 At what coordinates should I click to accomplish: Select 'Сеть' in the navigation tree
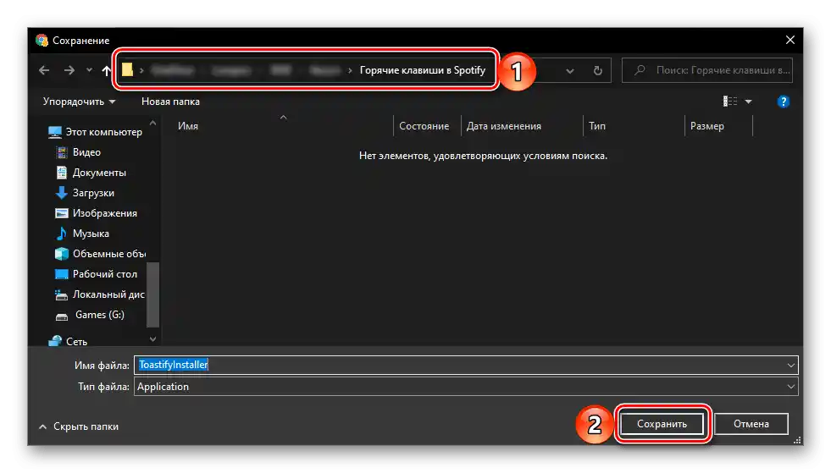pos(67,342)
